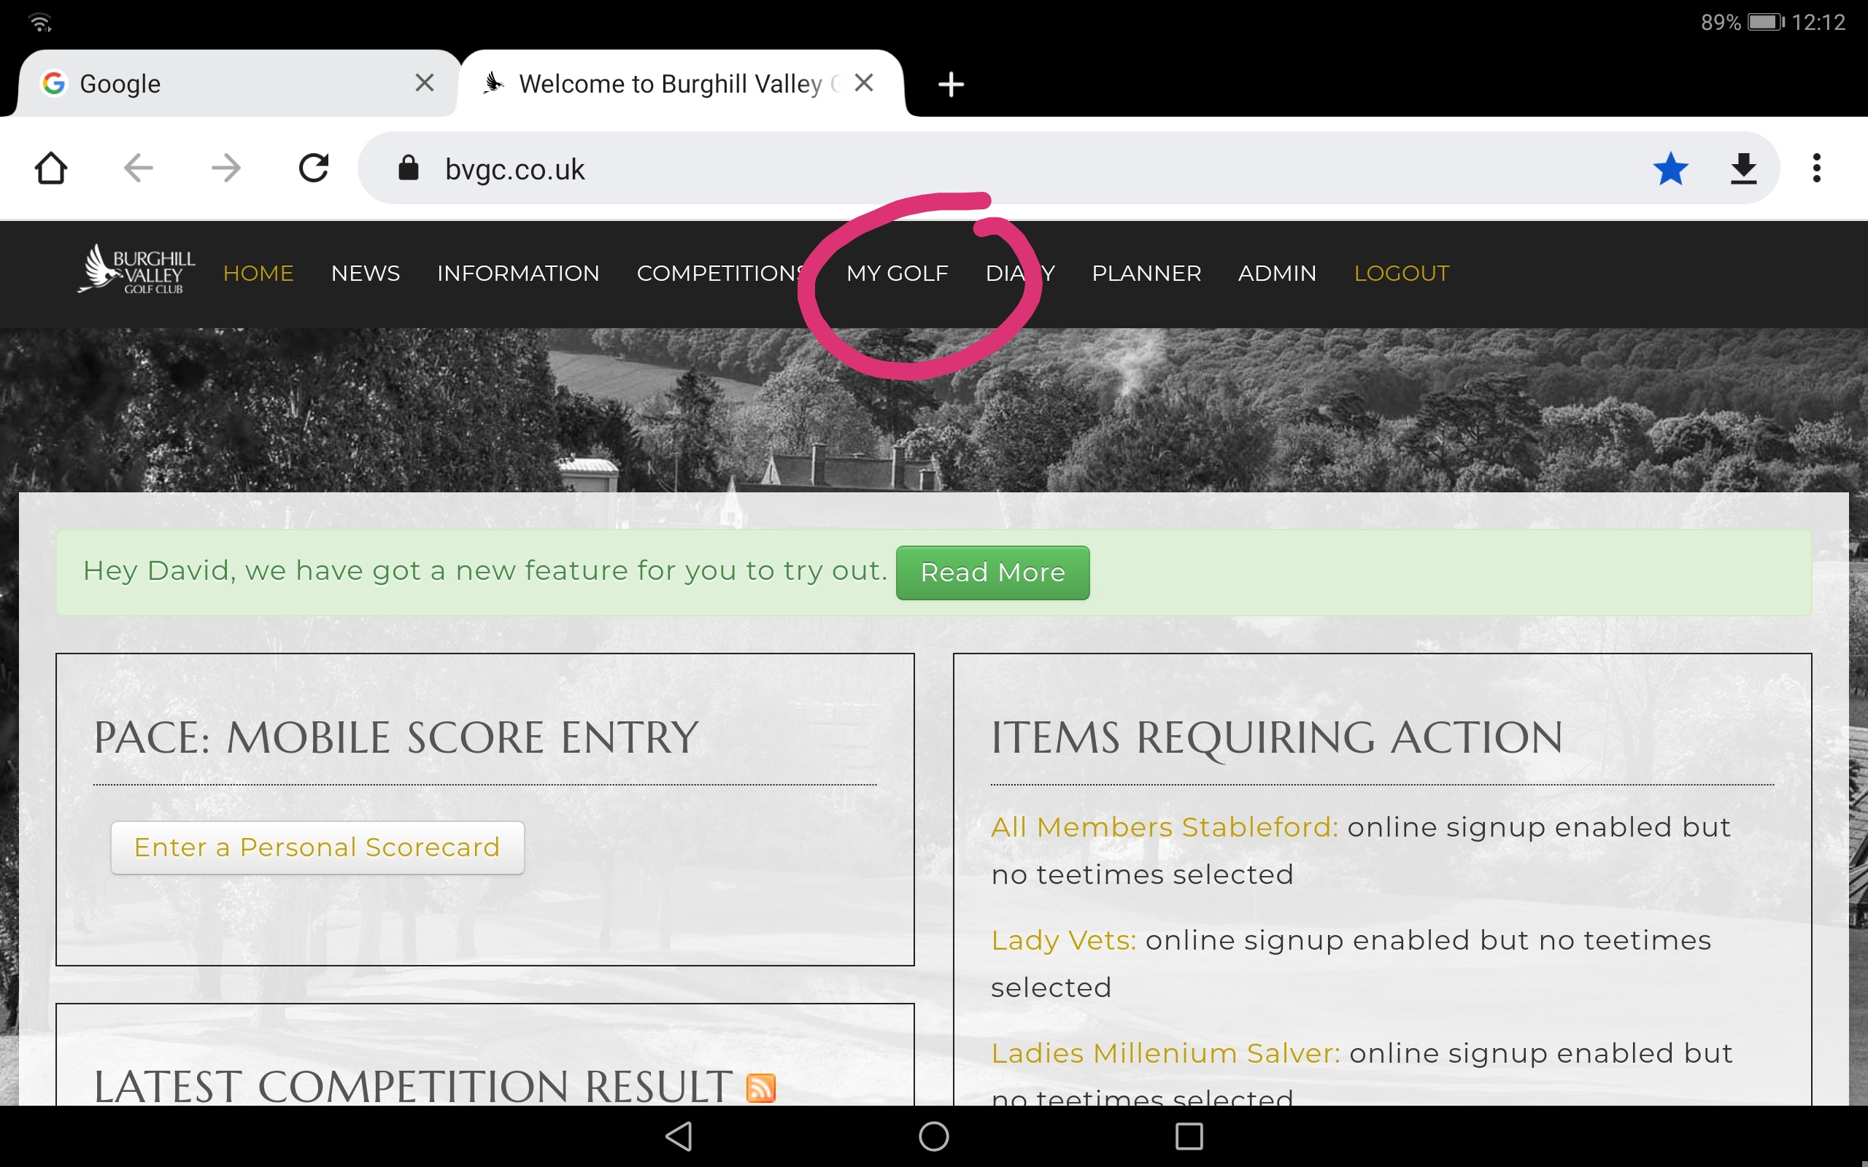
Task: Tap the padlock site security icon
Action: coord(409,168)
